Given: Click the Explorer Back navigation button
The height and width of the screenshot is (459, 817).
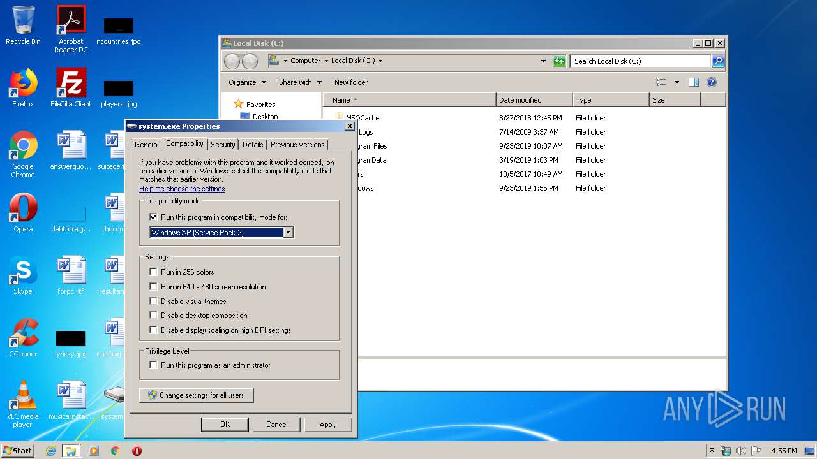Looking at the screenshot, I should pos(232,61).
